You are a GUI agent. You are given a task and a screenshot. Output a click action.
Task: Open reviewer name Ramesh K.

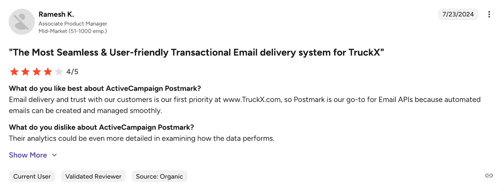56,14
